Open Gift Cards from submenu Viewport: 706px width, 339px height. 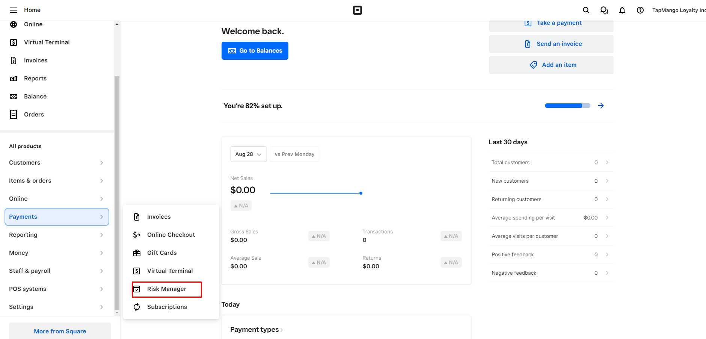(171, 253)
